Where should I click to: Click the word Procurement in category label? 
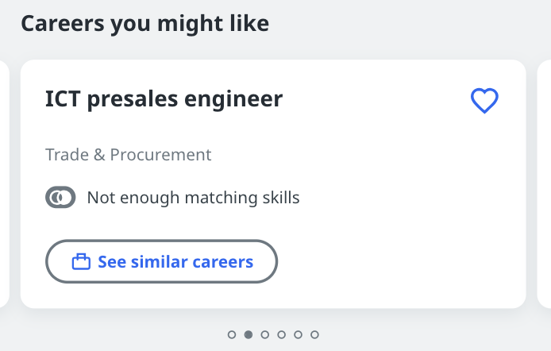(x=160, y=155)
